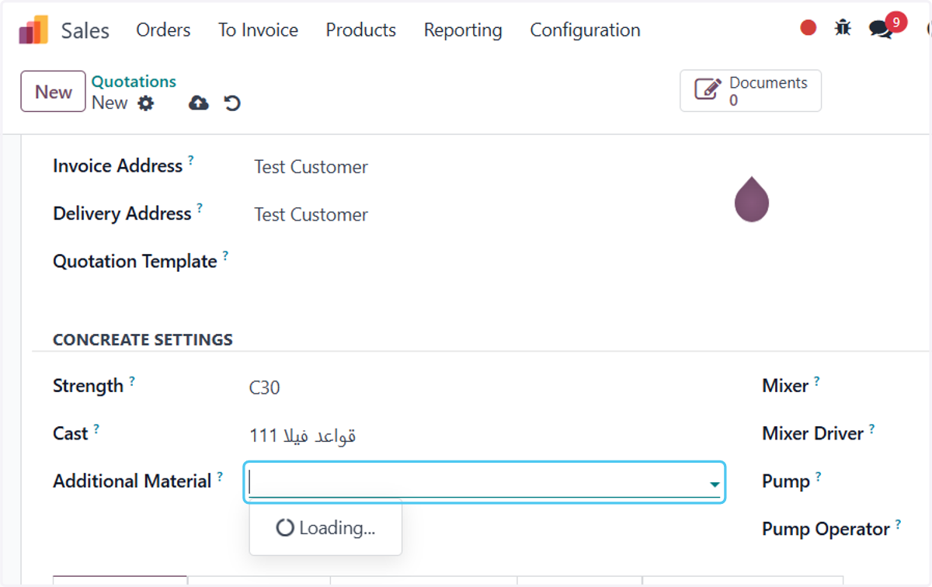Show help tooltip for Pump Operator
Screen dimensions: 932x587
click(898, 523)
